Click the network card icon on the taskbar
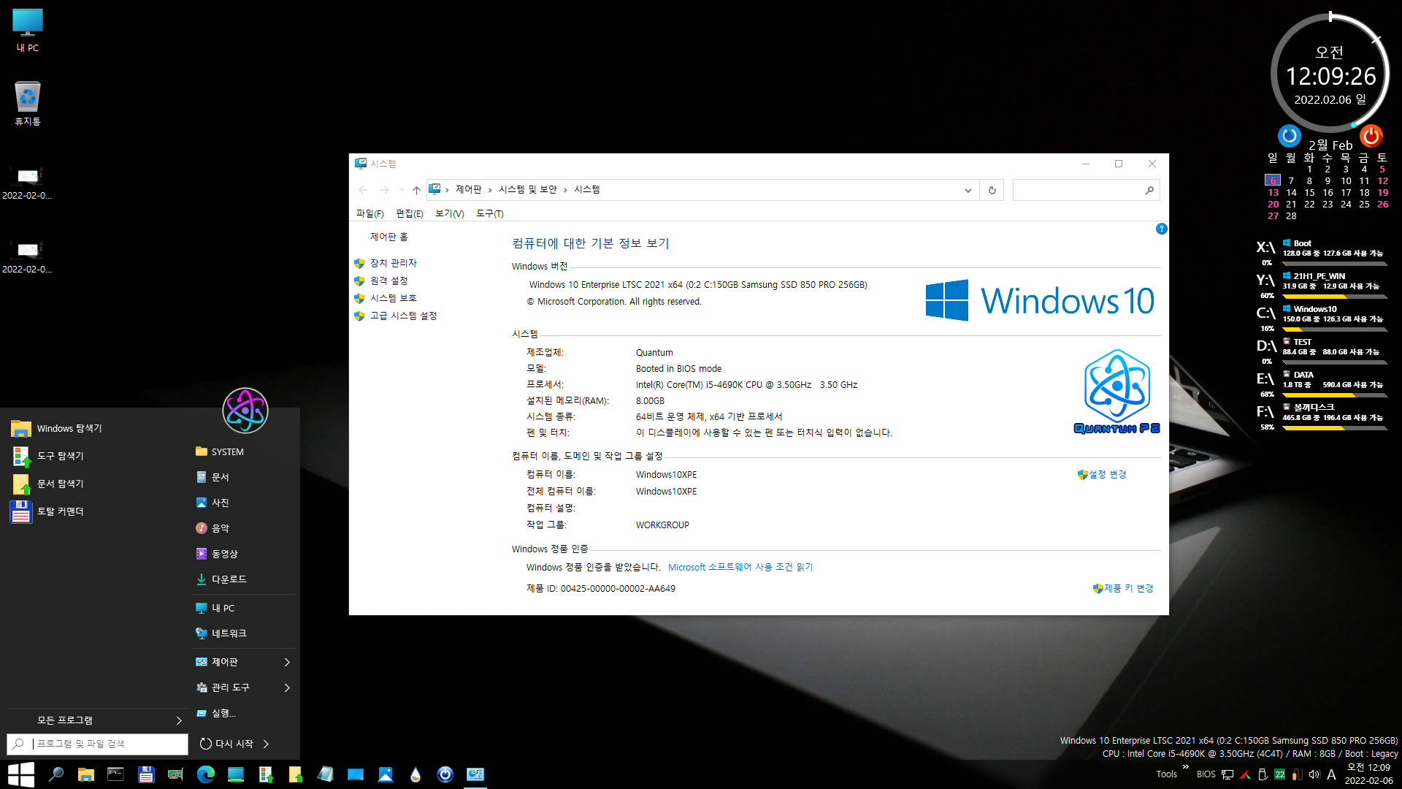Image resolution: width=1402 pixels, height=789 pixels. pos(175,774)
